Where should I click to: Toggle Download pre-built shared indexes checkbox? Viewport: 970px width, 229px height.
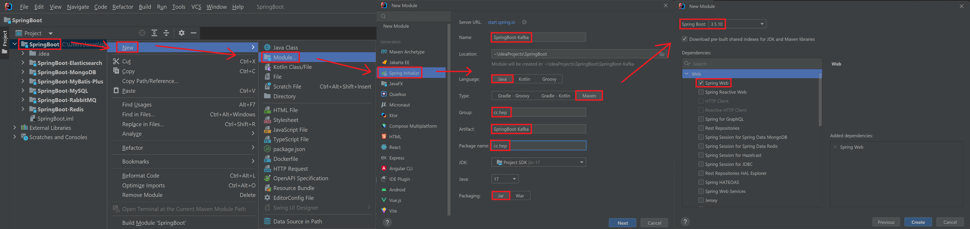[x=685, y=39]
